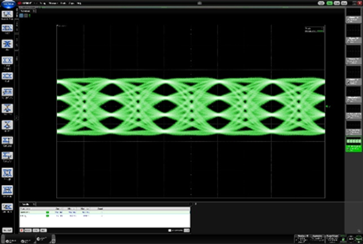Select the first eye-diagram icon in left sidebar

(x=7, y=14)
